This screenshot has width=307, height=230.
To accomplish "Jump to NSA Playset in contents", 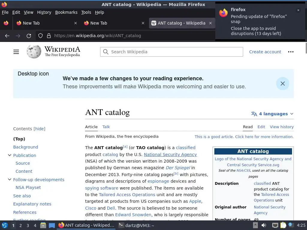I will point(28,187).
